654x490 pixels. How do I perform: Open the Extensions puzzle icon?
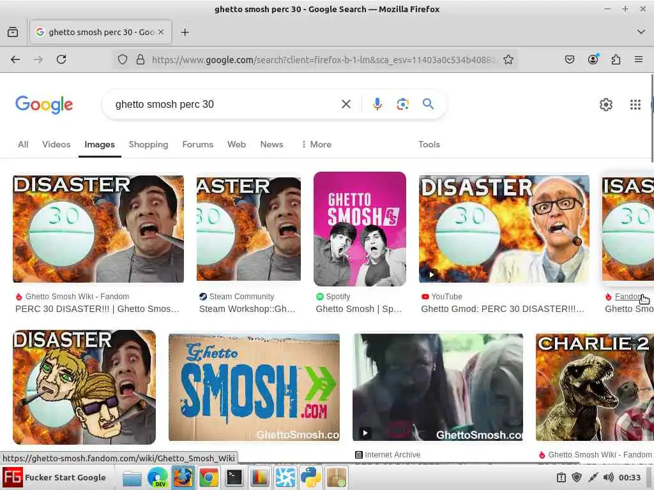coord(616,59)
